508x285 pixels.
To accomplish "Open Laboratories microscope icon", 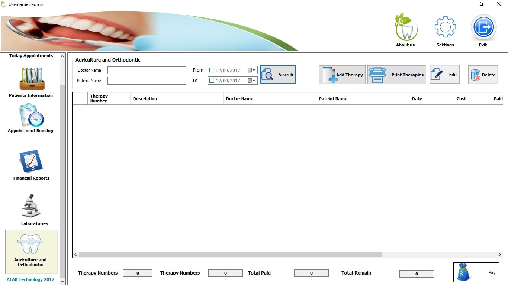I will (32, 206).
